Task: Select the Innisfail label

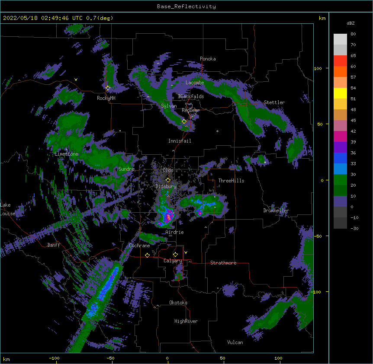Action: pyautogui.click(x=180, y=141)
